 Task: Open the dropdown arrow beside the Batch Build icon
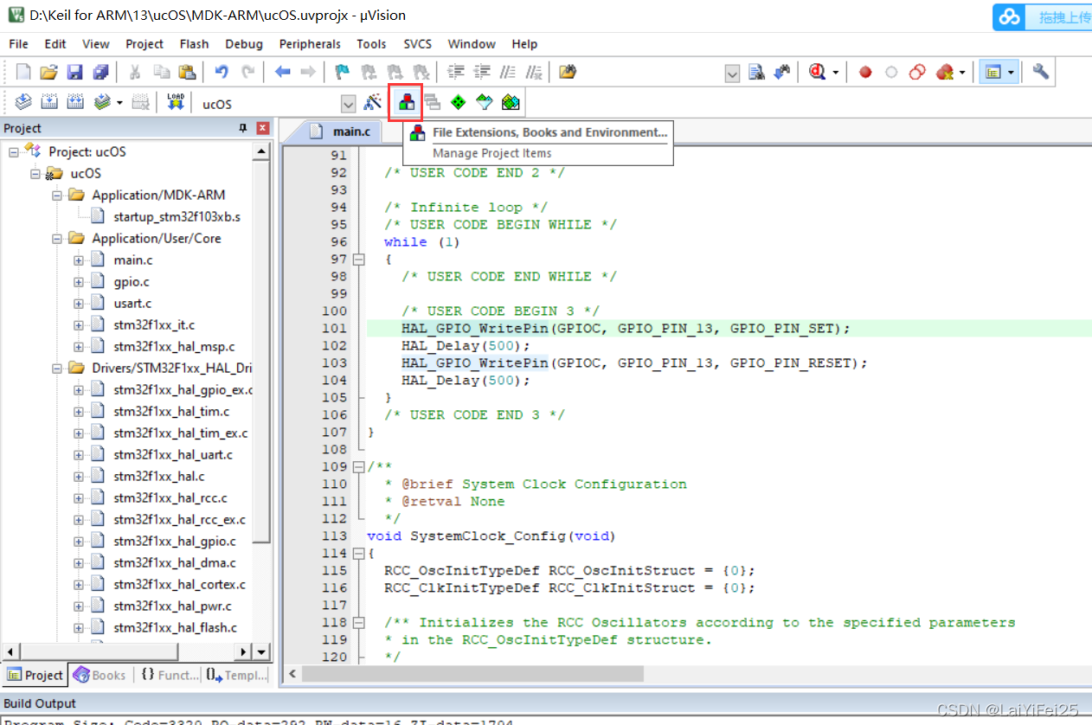coord(119,103)
